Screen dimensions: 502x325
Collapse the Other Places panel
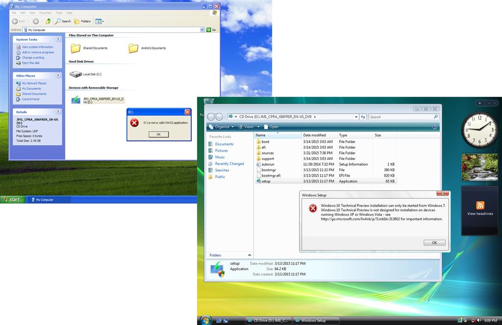[x=58, y=75]
